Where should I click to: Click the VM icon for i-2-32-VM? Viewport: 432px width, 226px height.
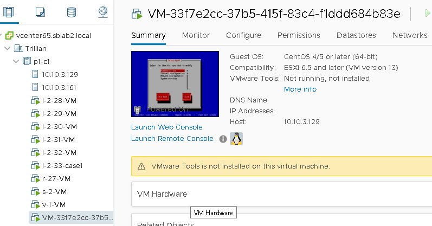click(36, 152)
